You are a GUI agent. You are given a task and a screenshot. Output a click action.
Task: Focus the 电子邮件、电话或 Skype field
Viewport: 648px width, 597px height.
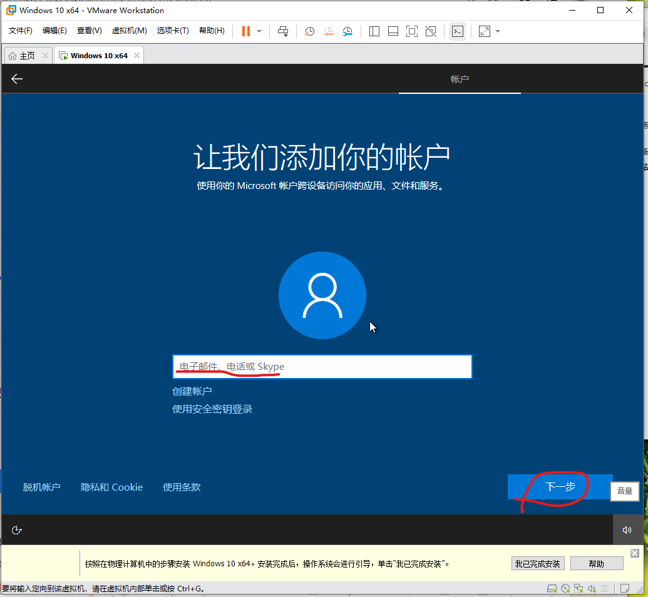[x=322, y=367]
